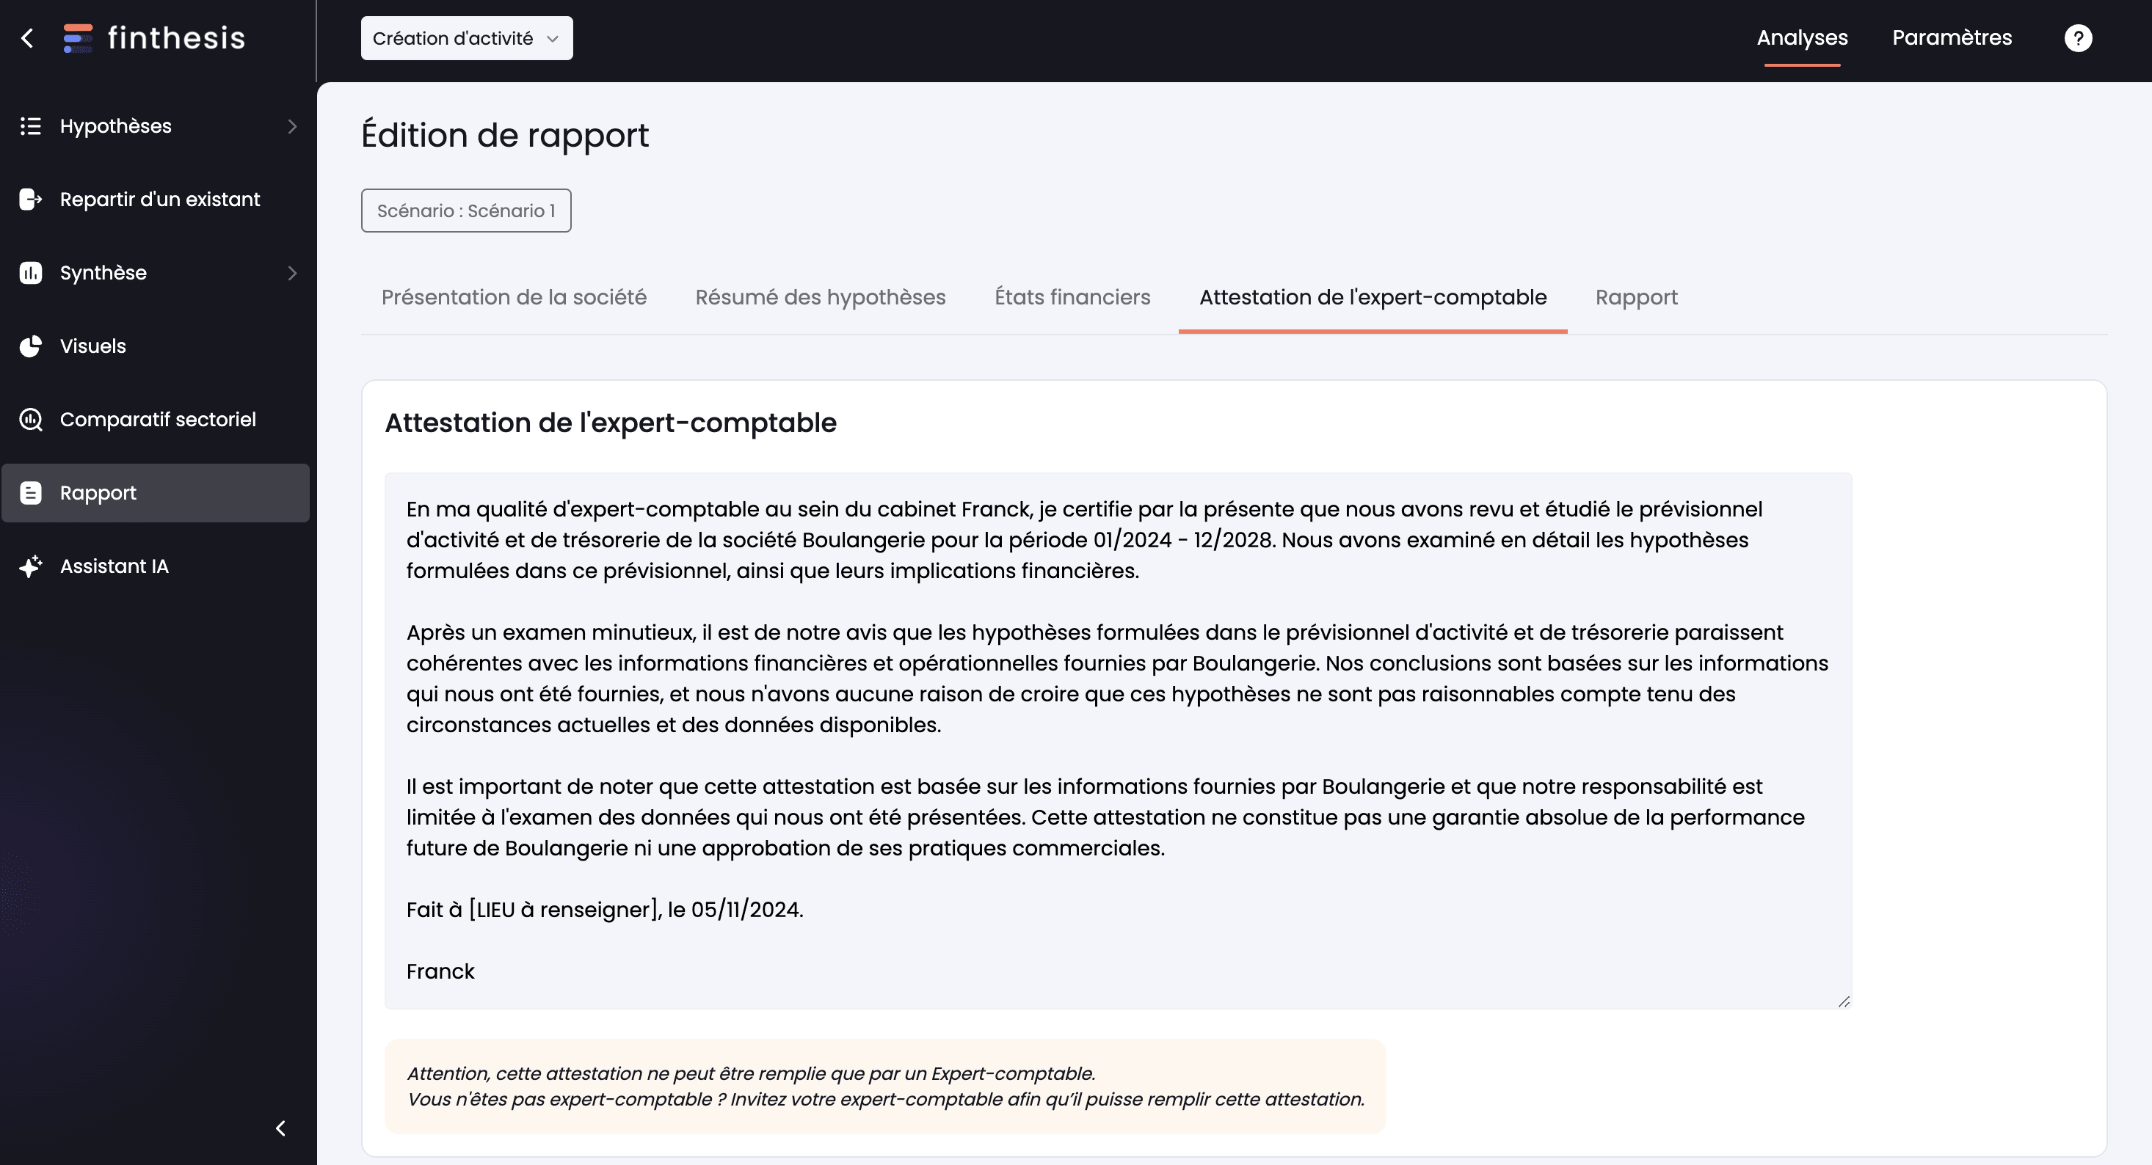Click the Comparatif sectoriel magnifier icon

(31, 419)
